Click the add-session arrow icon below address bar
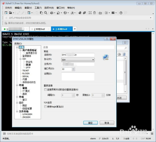Screen dimensions: 156x142 6,23
